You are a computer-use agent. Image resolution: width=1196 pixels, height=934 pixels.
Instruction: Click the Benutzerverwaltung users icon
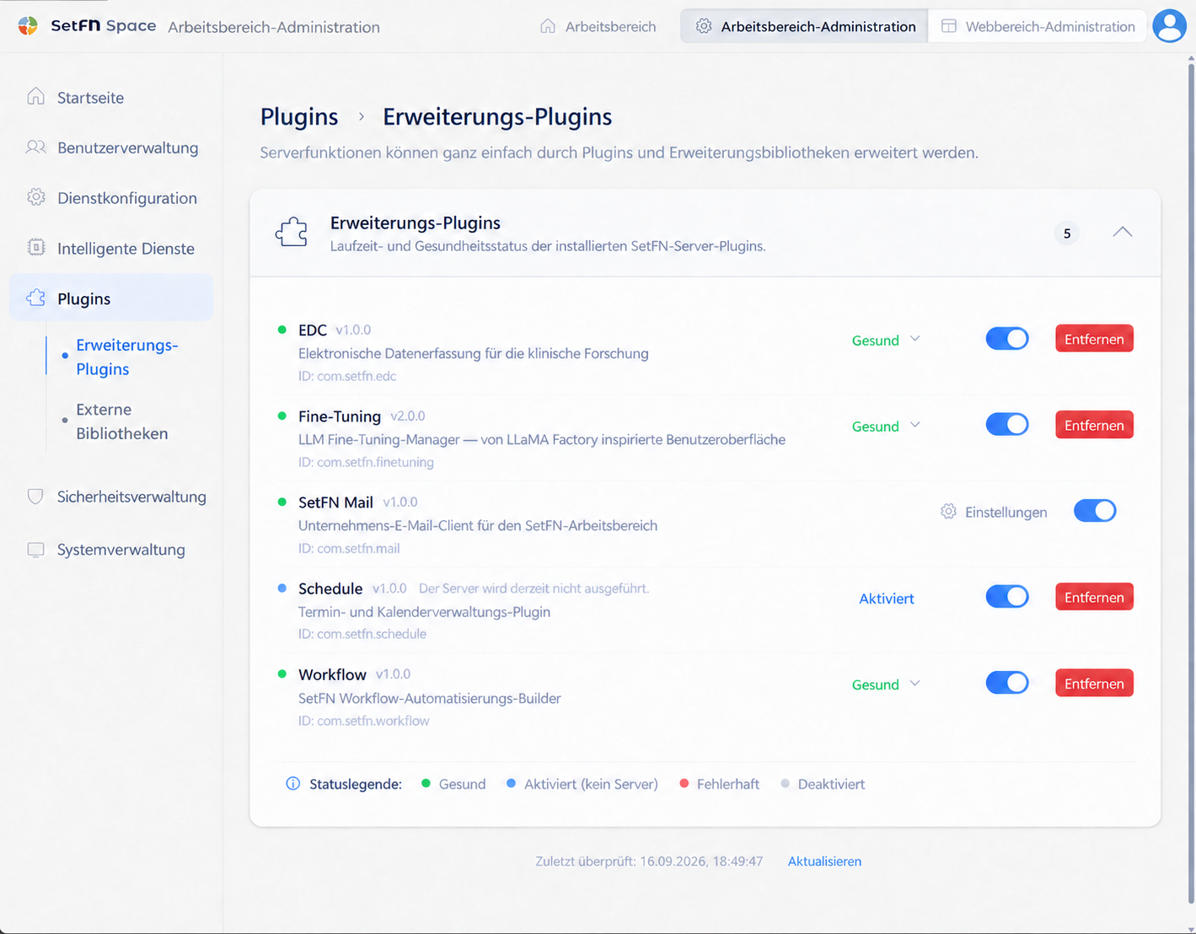[x=35, y=148]
